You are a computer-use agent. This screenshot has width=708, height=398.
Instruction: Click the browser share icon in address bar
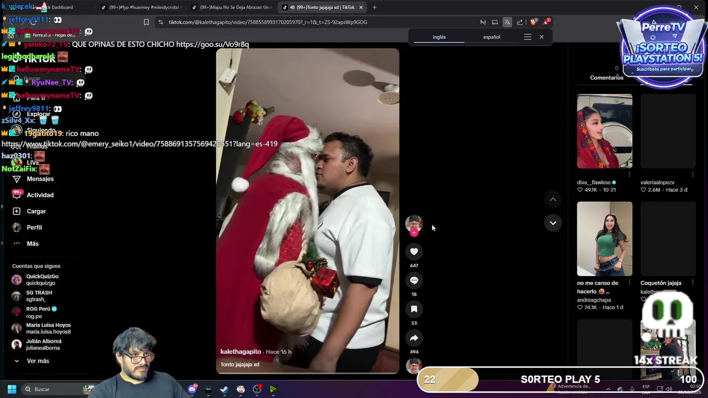coord(520,22)
